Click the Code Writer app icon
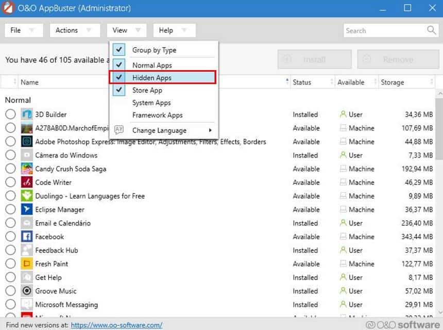This screenshot has width=443, height=330. pyautogui.click(x=27, y=182)
